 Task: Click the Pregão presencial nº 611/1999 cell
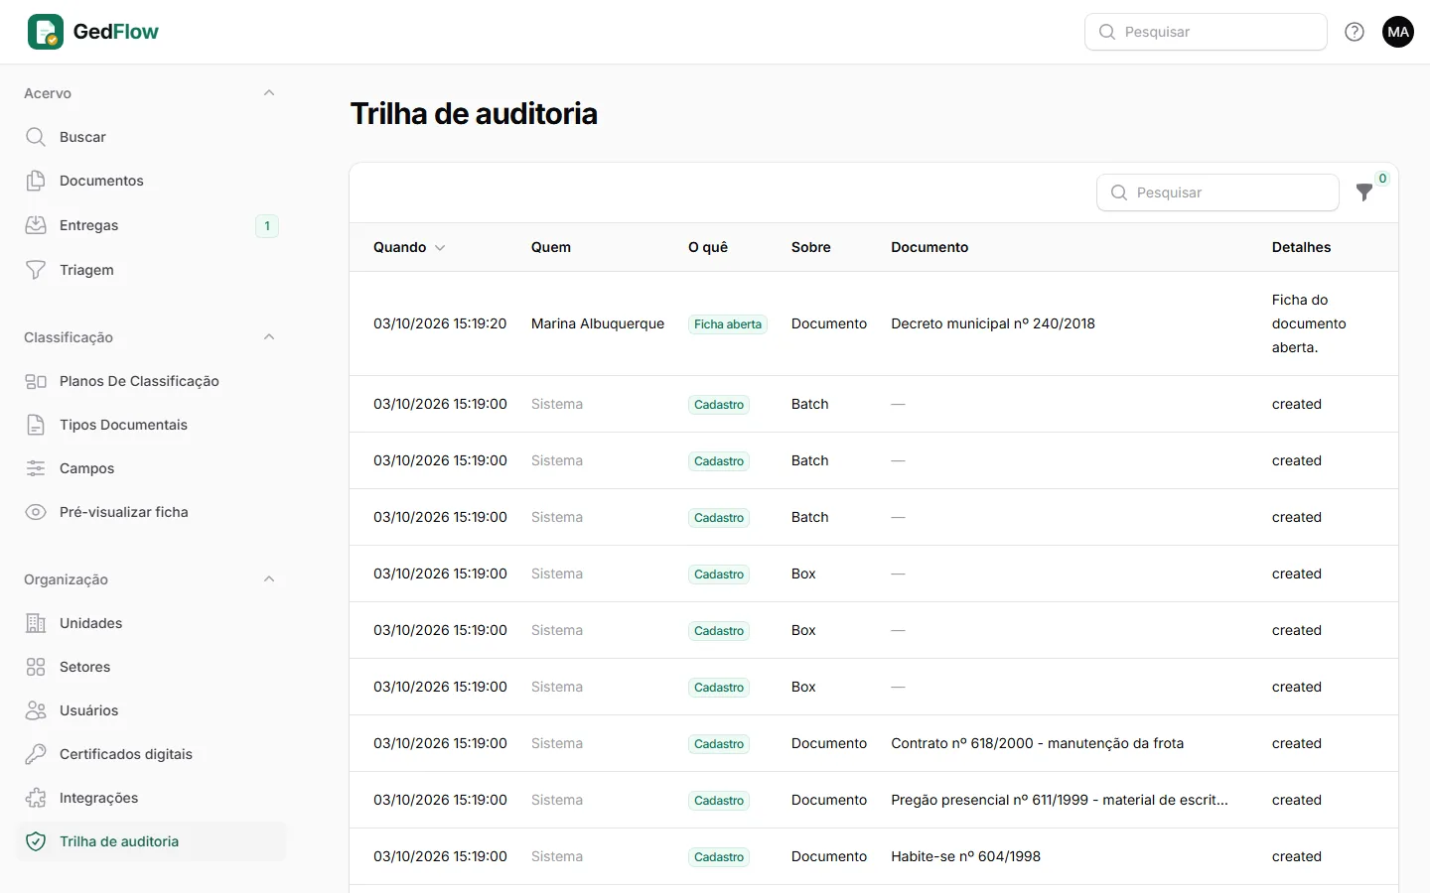1060,800
